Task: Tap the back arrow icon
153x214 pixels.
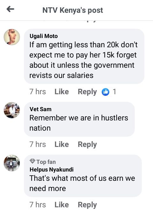Action: 10,9
